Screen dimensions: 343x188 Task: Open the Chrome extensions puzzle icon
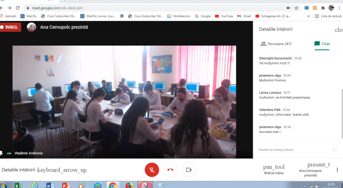[x=323, y=8]
